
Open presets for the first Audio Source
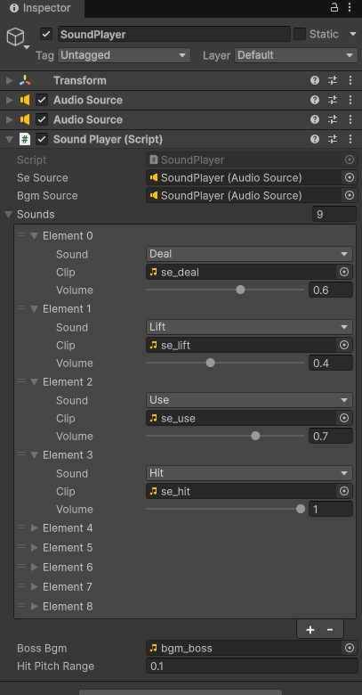[x=333, y=100]
